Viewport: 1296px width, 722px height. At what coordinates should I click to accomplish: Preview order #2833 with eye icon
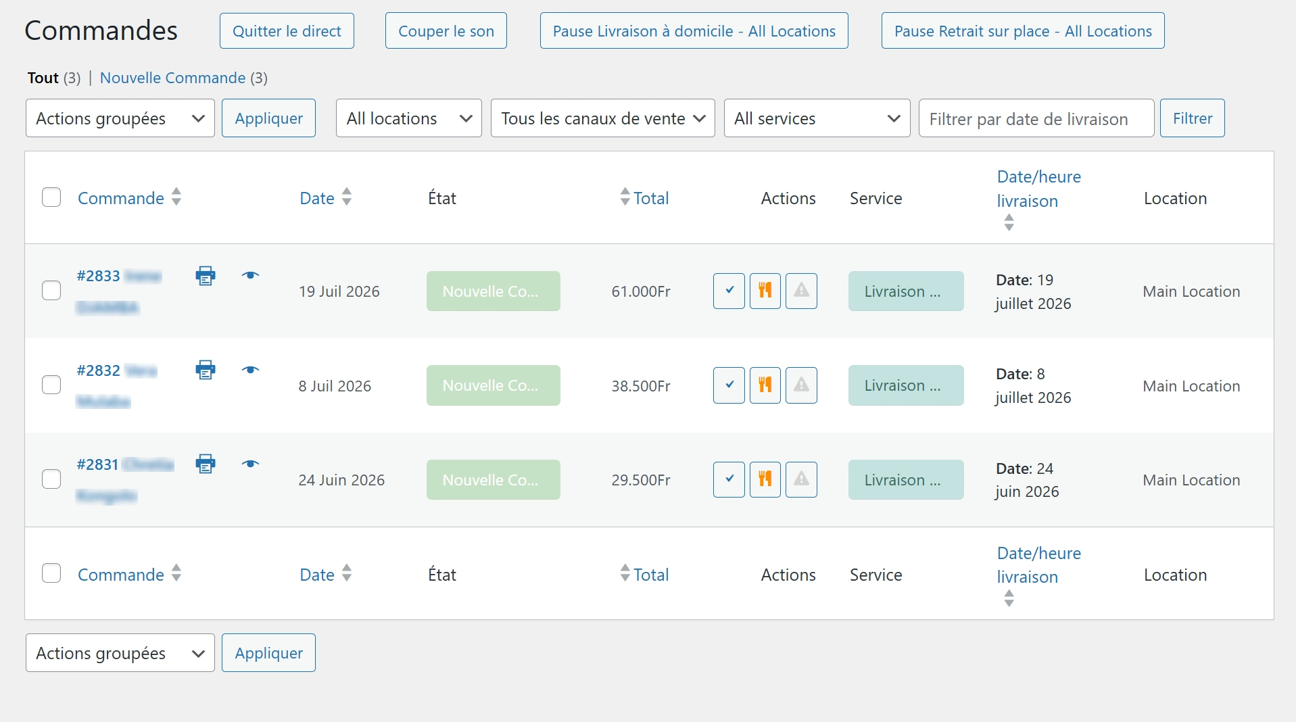250,275
